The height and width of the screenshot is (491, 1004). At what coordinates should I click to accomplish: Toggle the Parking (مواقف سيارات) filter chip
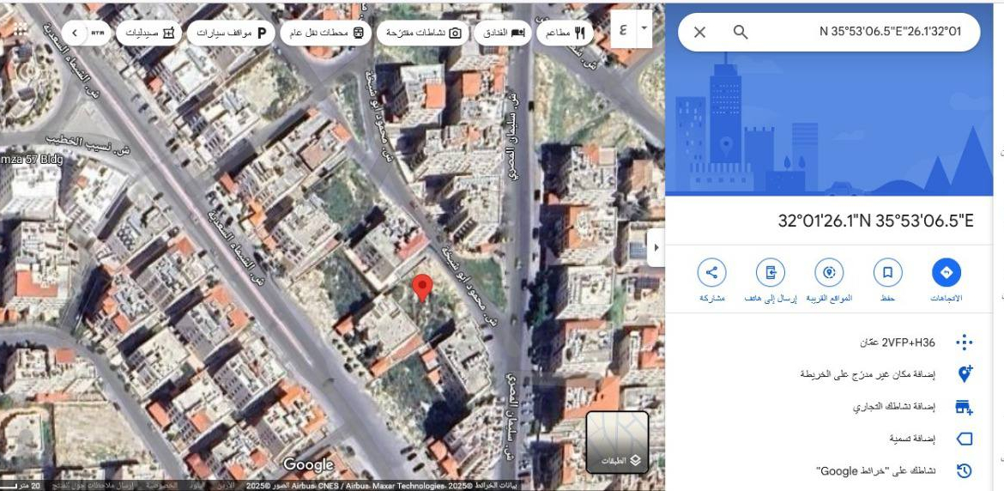click(231, 33)
